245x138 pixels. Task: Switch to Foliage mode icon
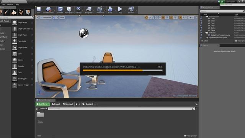[21, 12]
